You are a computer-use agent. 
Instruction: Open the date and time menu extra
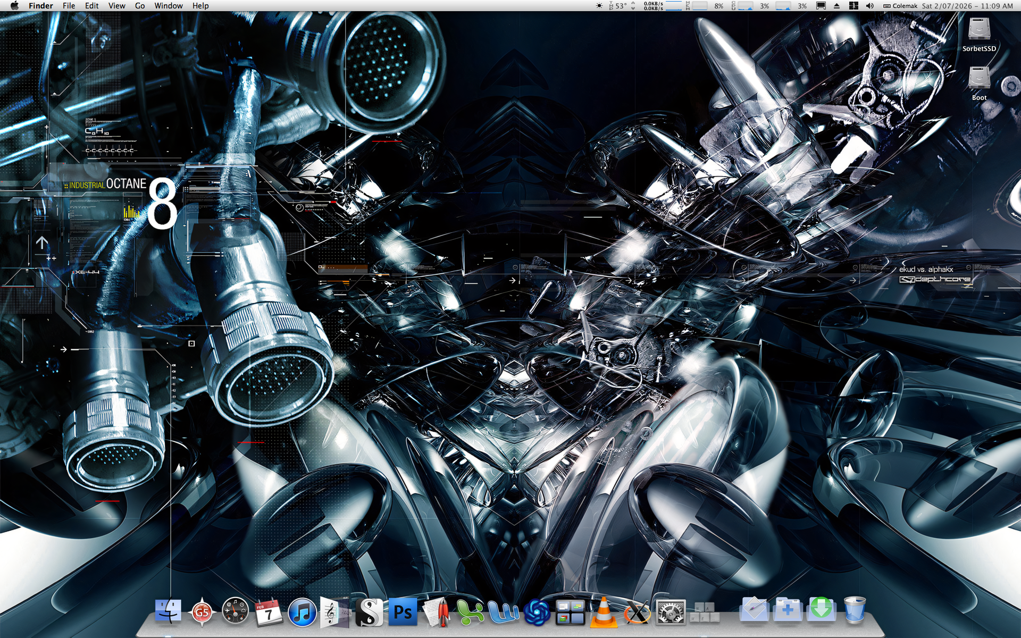tap(967, 6)
